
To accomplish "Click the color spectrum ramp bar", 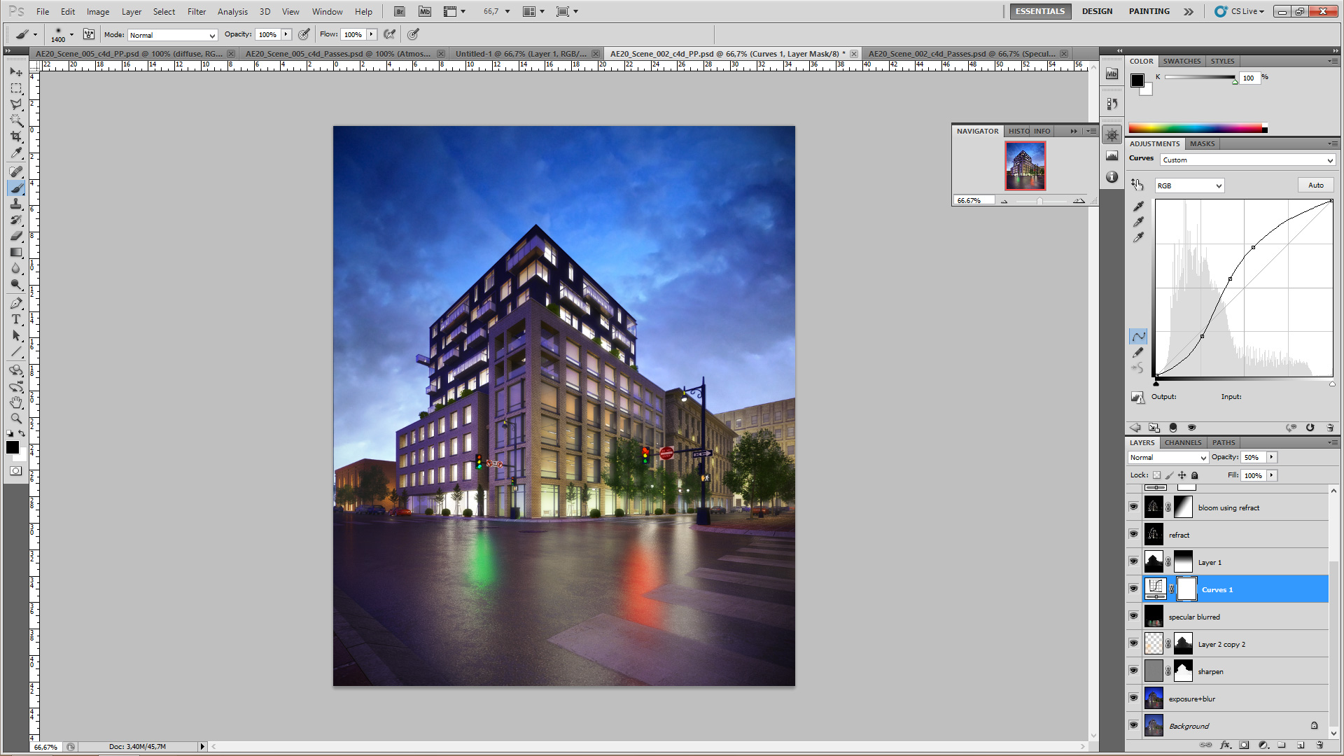I will 1197,128.
